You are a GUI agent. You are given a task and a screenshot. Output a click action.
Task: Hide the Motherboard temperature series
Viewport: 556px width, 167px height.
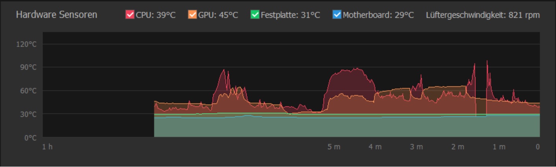[x=337, y=15]
